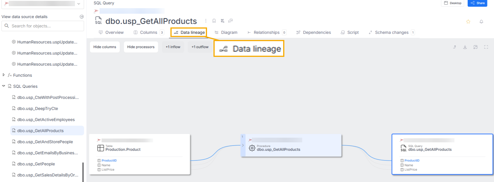Screen dimensions: 494x182
Task: Select dbo.usp_GetEmailsByBusines... in tree
Action: 47,153
